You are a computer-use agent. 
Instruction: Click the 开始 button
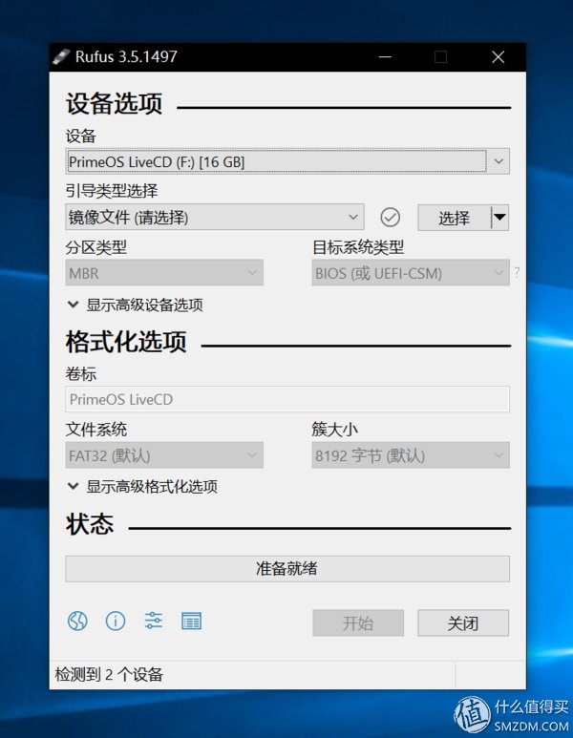point(358,623)
